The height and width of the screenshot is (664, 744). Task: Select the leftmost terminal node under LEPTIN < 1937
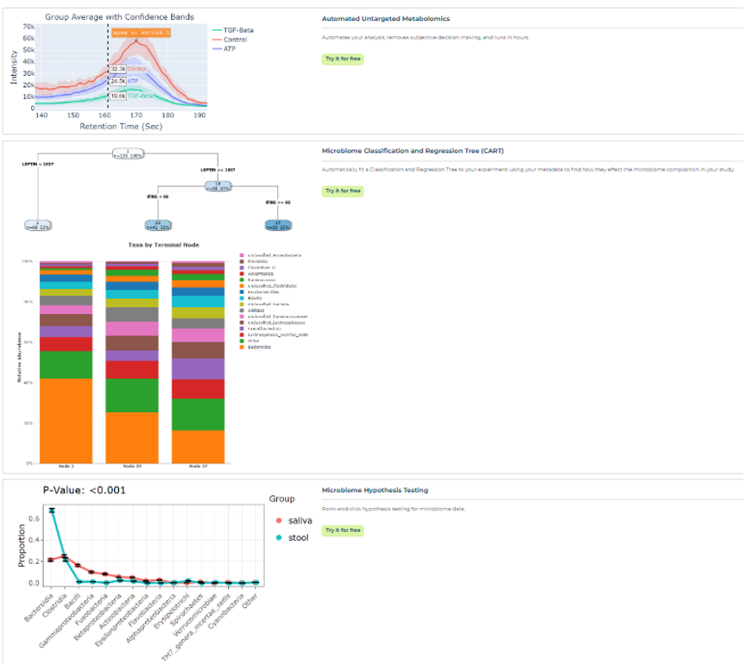pyautogui.click(x=38, y=225)
